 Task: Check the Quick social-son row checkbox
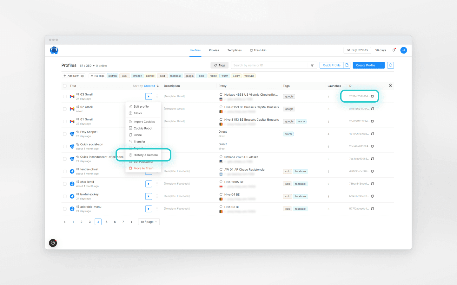[x=65, y=147]
